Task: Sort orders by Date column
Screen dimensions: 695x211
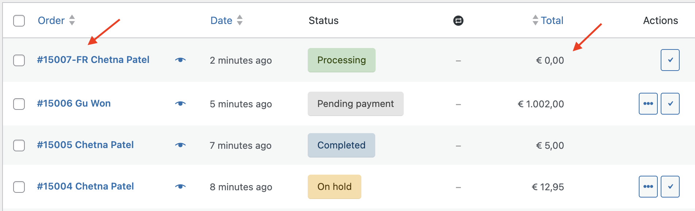Action: [x=222, y=21]
